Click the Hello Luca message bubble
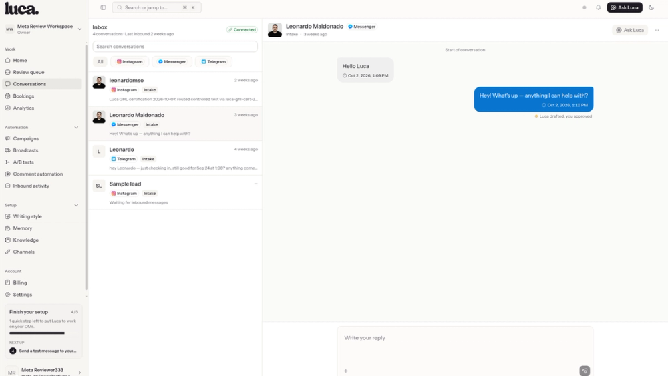Image resolution: width=668 pixels, height=376 pixels. pos(365,70)
